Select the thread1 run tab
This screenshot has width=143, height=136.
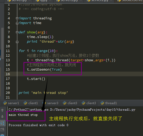[x=109, y=103]
